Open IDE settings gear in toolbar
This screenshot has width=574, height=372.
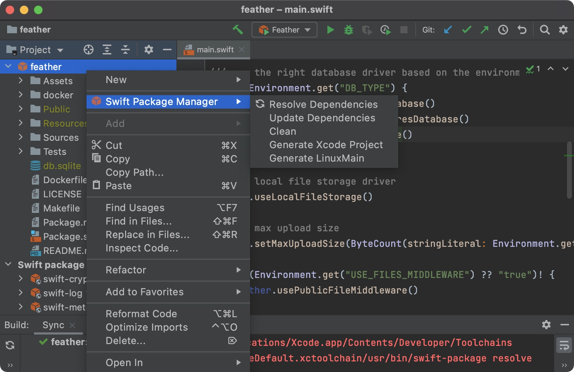[x=563, y=30]
